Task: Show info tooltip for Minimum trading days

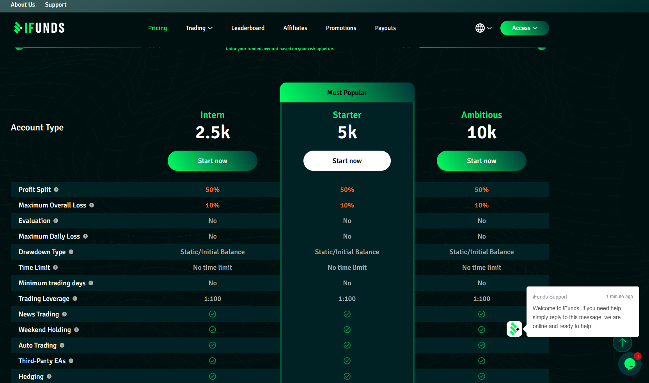Action: 91,283
